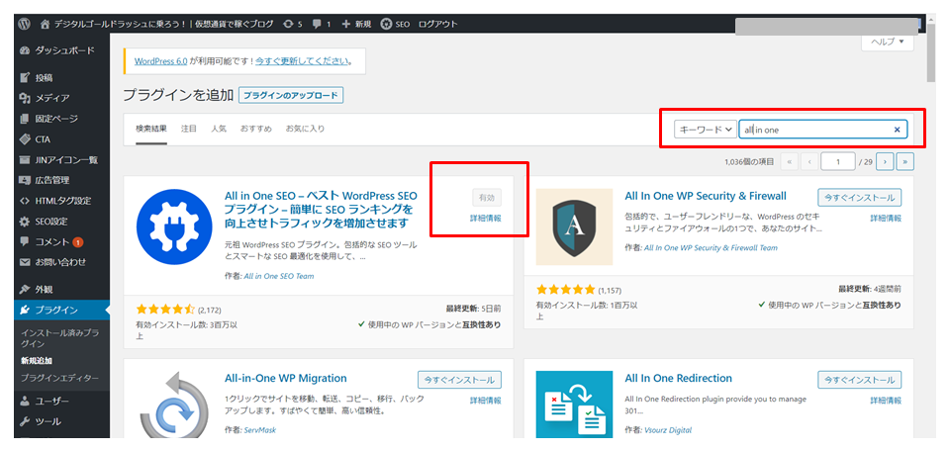Open 詳細情報 for All In One WP Security

point(886,218)
